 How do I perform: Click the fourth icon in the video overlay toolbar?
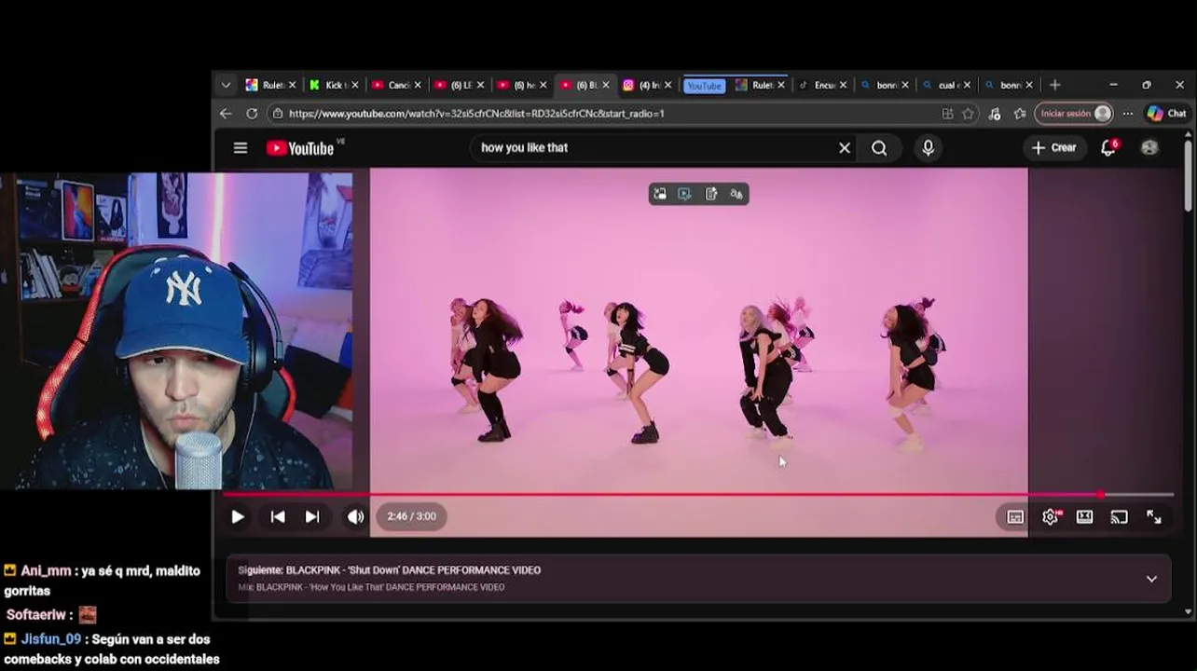coord(736,194)
